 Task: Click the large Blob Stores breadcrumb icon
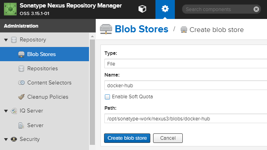[106, 29]
